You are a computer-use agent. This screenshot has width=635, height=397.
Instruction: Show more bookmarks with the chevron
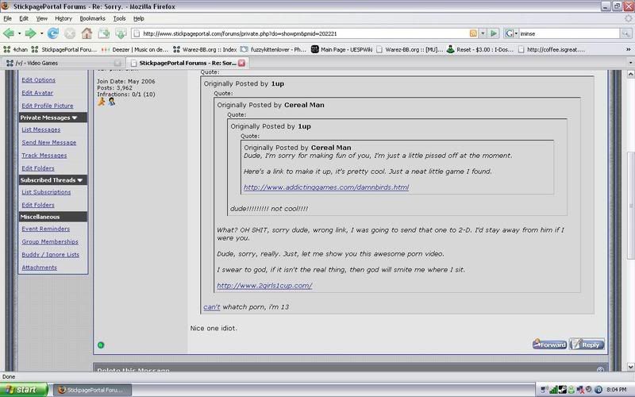click(628, 49)
